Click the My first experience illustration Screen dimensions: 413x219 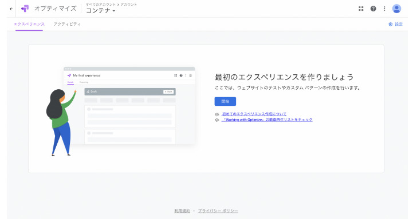tap(121, 111)
